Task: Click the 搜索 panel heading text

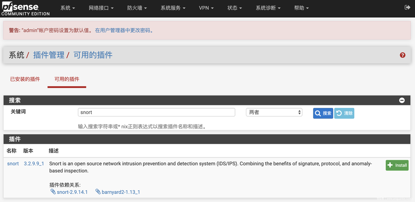Action: (x=15, y=100)
